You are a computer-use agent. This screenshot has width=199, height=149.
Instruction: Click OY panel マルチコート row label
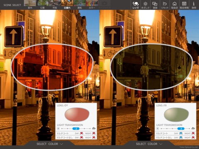(63, 133)
